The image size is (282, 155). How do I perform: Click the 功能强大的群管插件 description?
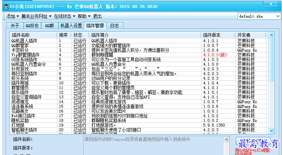click(x=111, y=45)
